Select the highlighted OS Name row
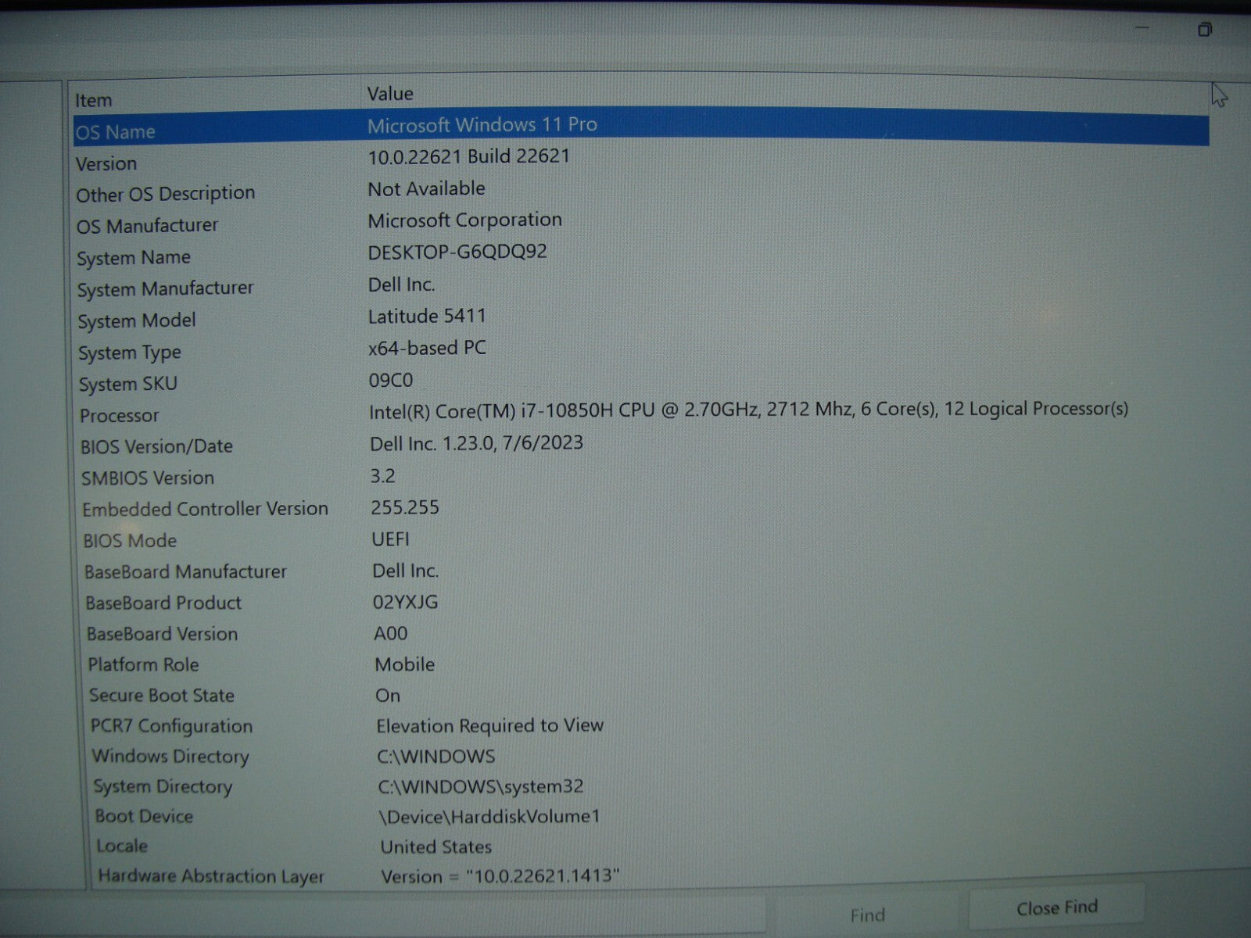1251x938 pixels. point(116,132)
